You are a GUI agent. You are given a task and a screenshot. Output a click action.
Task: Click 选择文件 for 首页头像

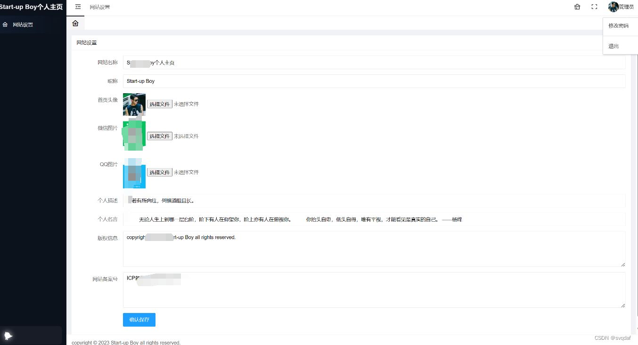click(x=160, y=104)
